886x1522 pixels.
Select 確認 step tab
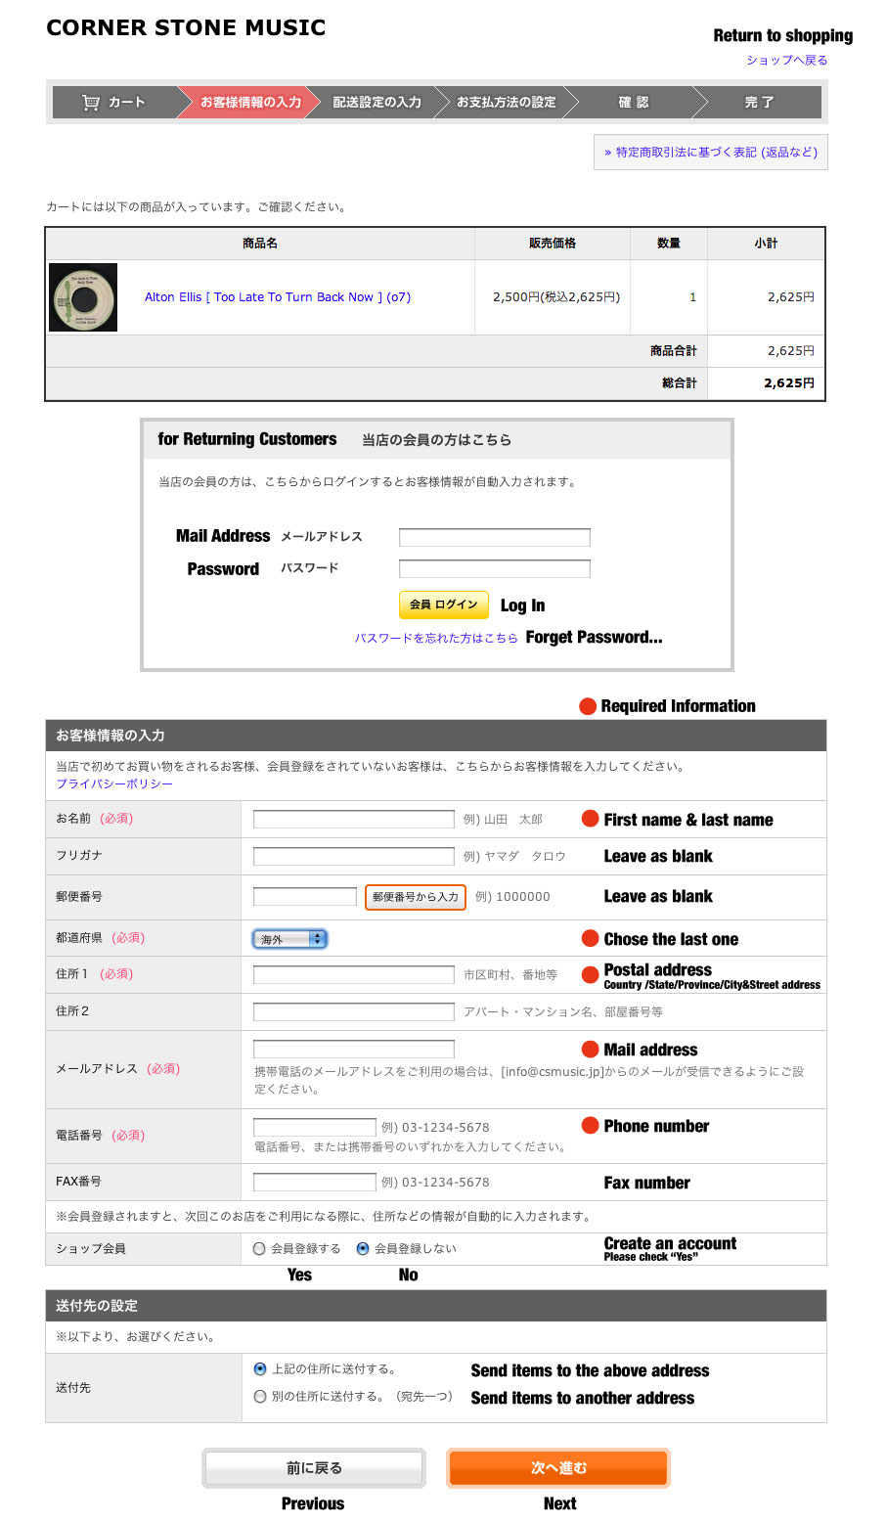634,102
